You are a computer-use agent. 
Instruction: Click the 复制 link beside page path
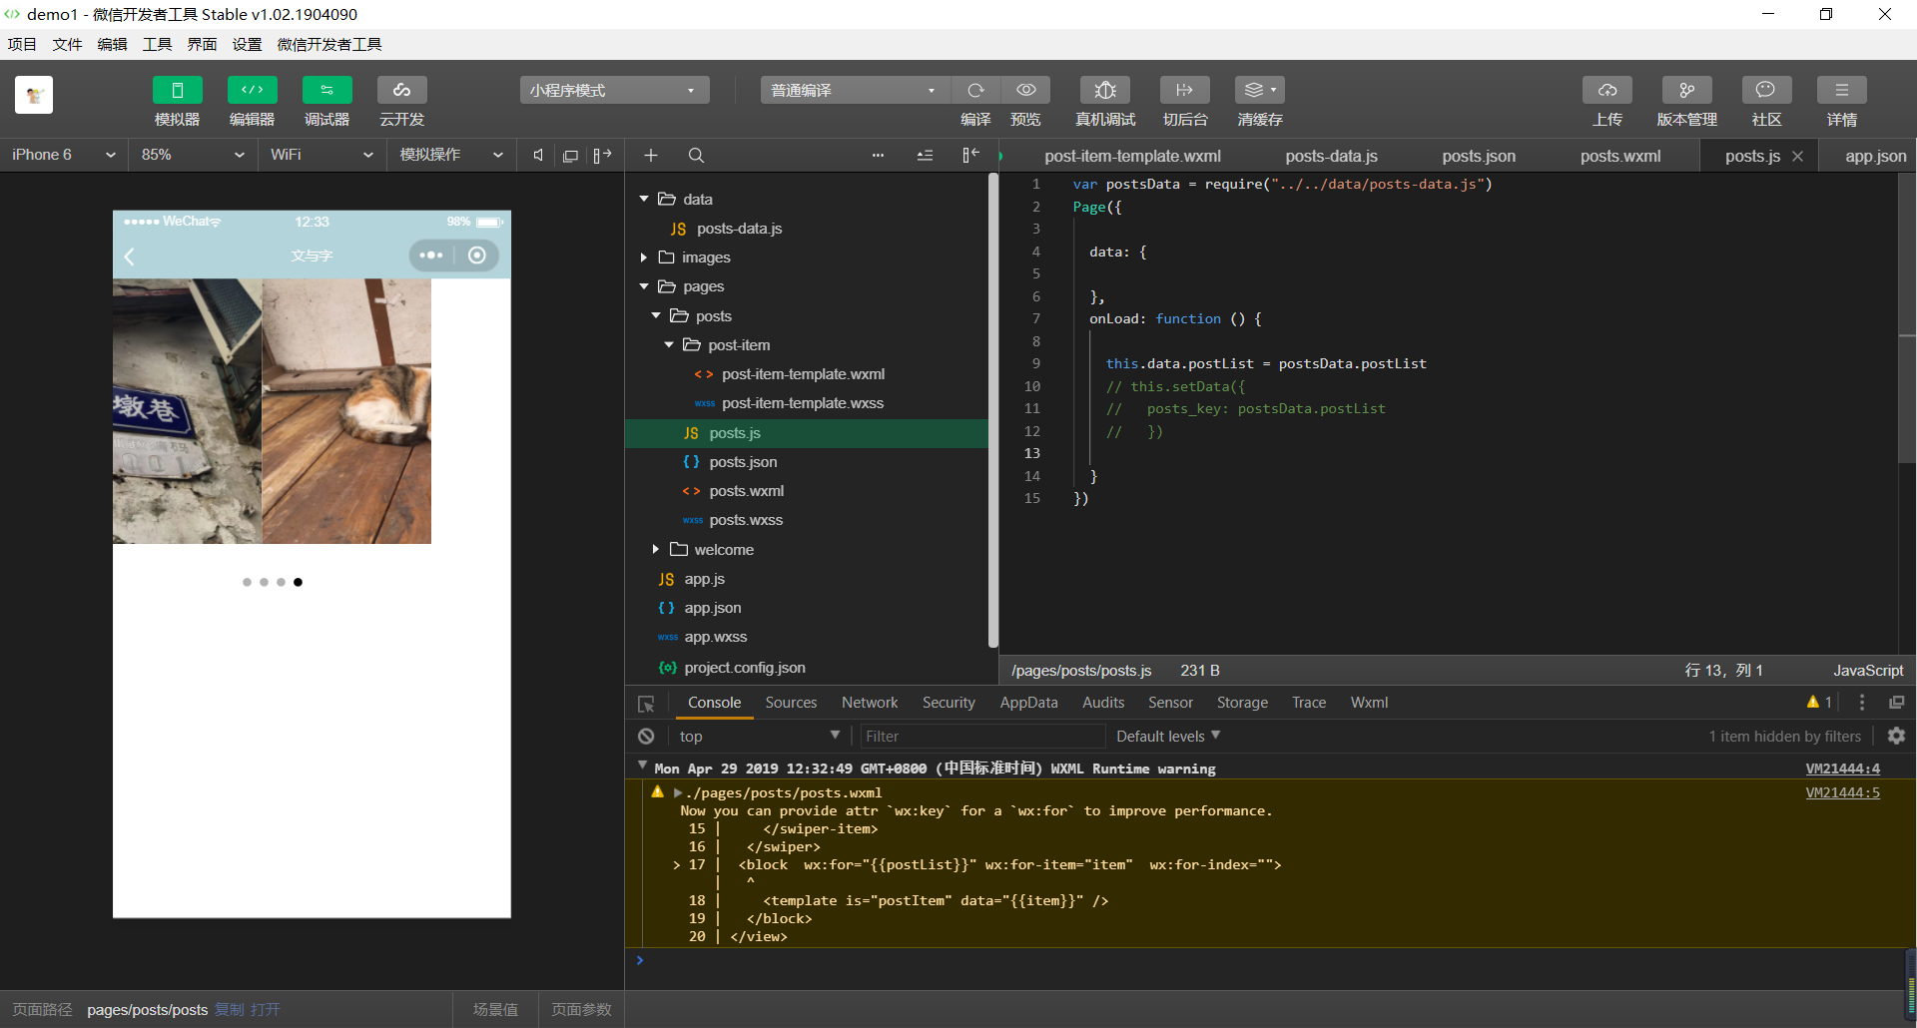pyautogui.click(x=229, y=1010)
